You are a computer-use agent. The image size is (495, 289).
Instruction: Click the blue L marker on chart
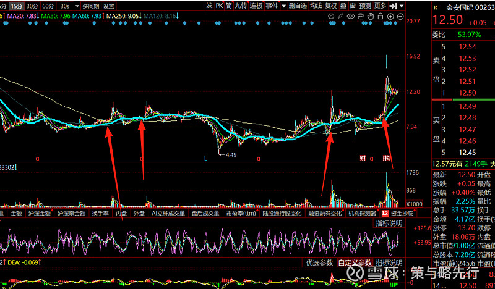205,159
